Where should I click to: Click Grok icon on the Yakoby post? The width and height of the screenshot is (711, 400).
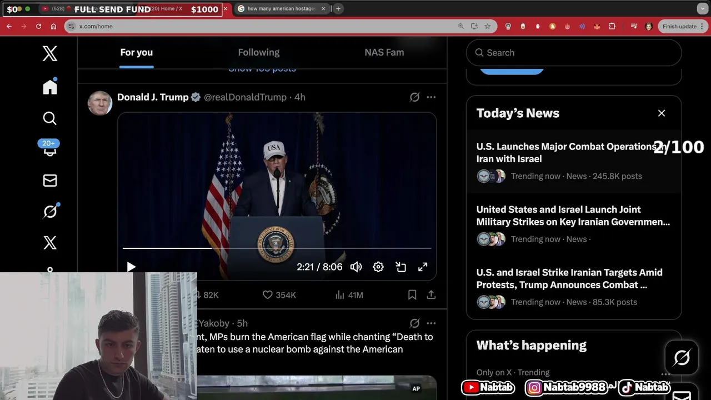coord(414,323)
